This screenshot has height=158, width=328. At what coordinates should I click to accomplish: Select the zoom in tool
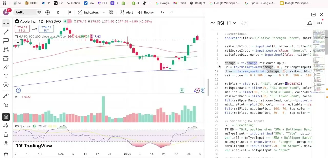(6, 105)
